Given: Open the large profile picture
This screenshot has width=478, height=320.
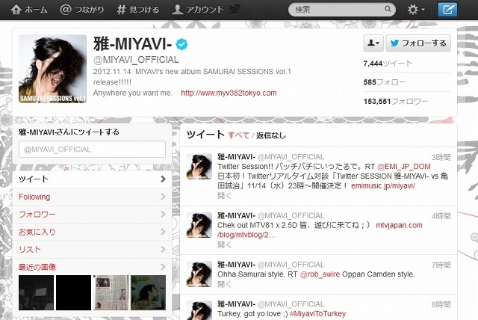Looking at the screenshot, I should (52, 69).
